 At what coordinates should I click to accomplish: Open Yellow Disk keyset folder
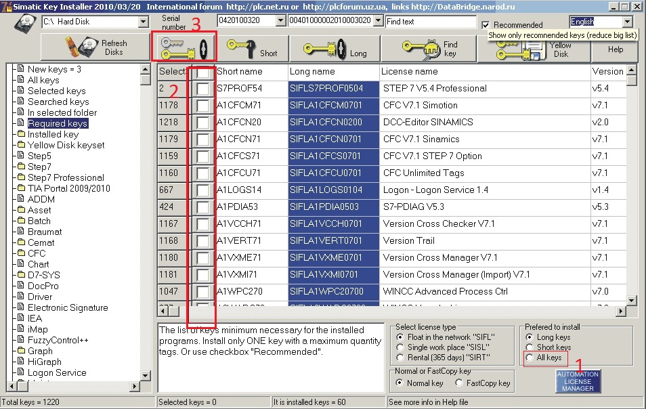click(x=66, y=145)
